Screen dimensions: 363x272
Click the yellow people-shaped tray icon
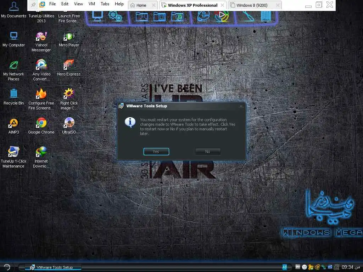311,267
